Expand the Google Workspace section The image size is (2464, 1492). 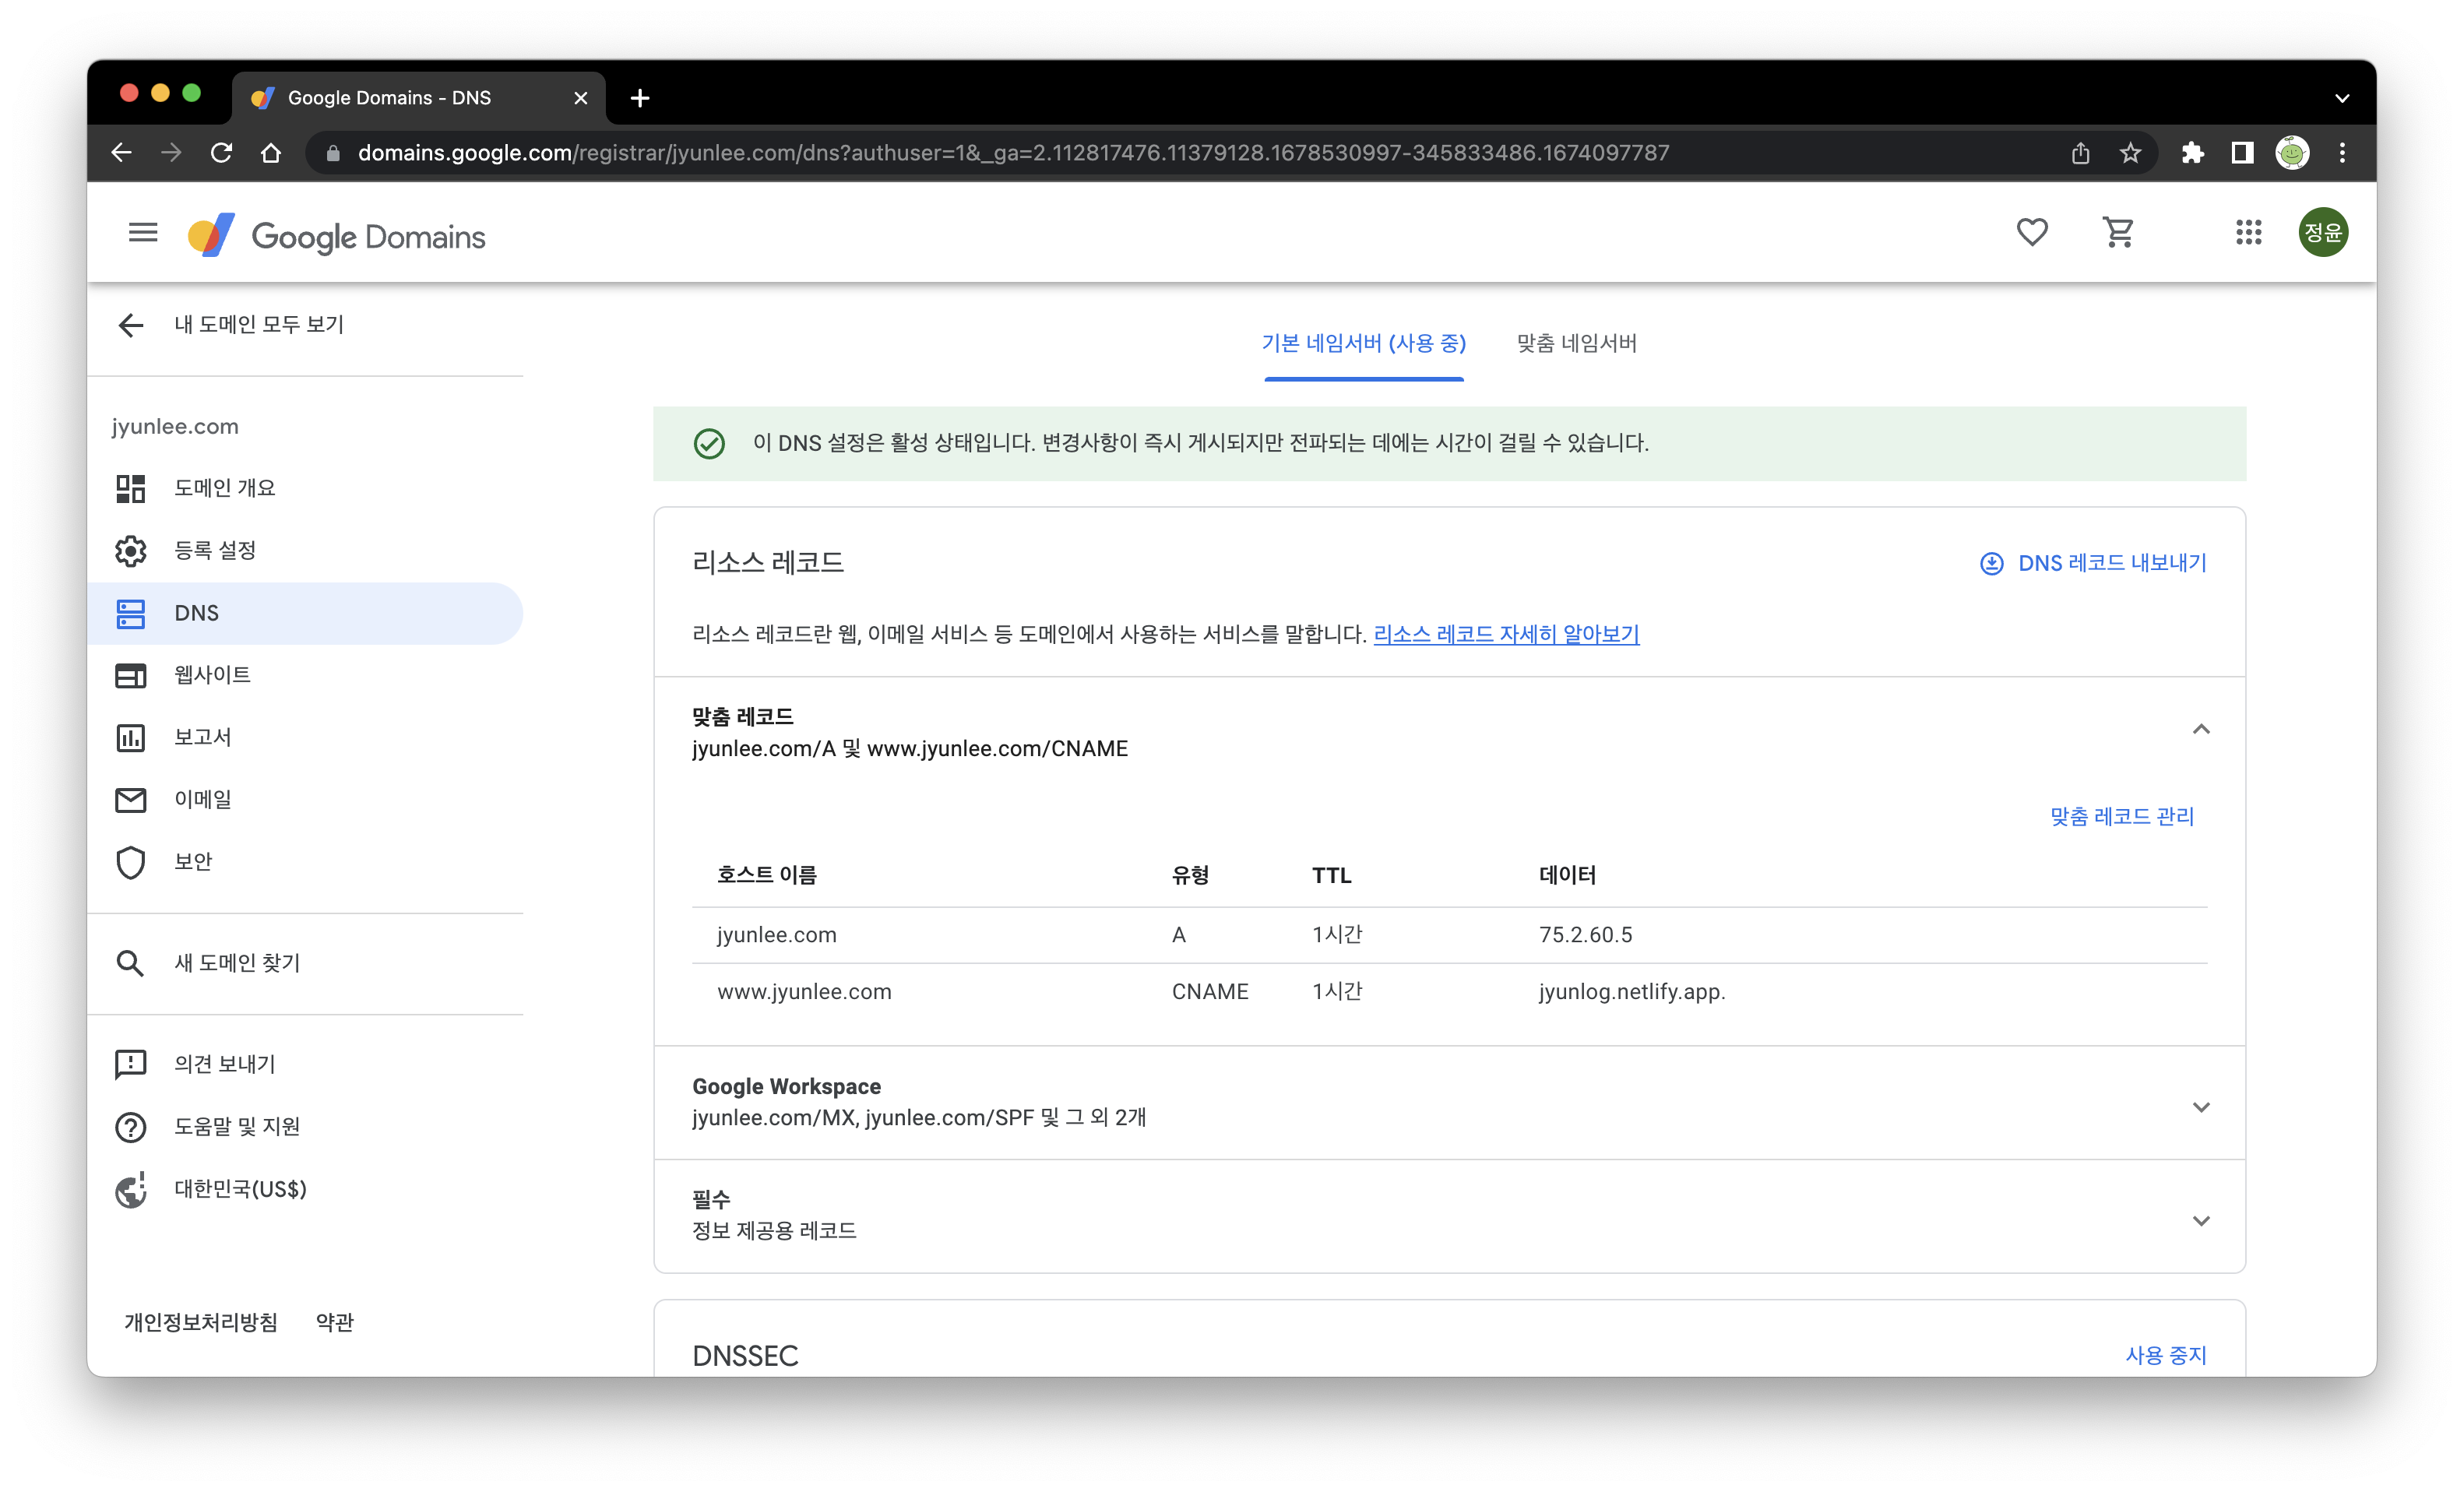click(2200, 1106)
